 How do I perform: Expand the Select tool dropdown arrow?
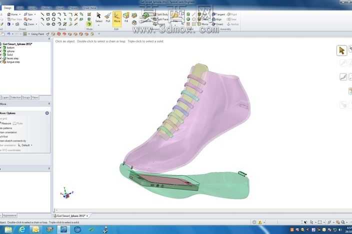pyautogui.click(x=98, y=25)
